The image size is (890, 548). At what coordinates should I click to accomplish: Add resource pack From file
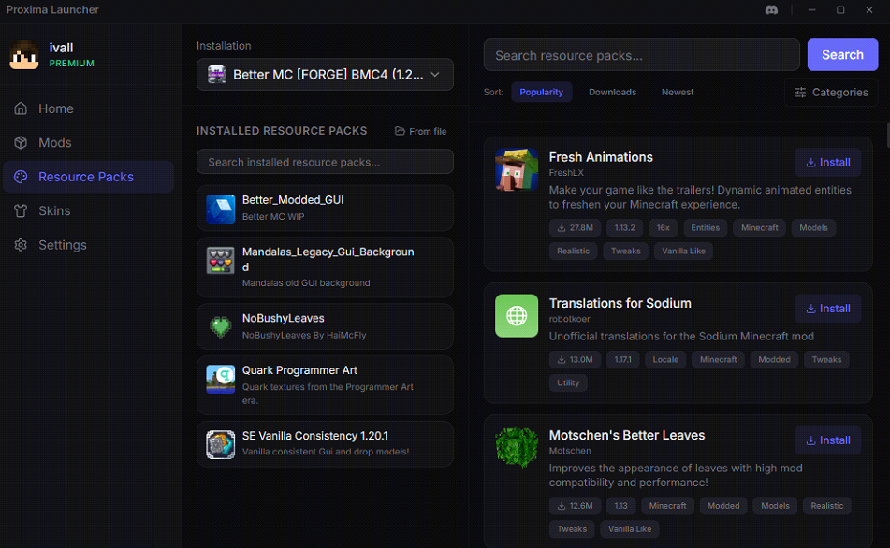(420, 132)
